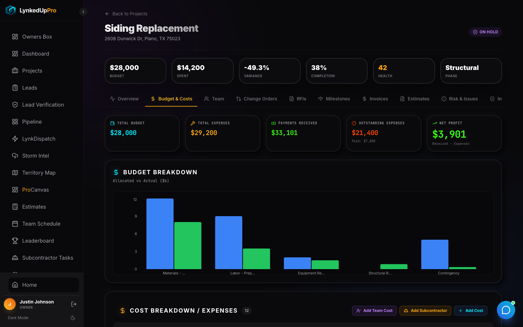The height and width of the screenshot is (327, 523).
Task: Open the Team tab
Action: [214, 99]
